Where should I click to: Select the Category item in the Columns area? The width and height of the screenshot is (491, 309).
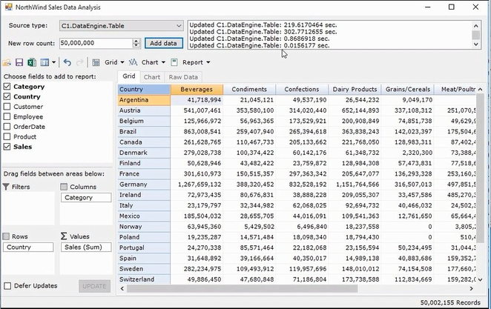(86, 198)
